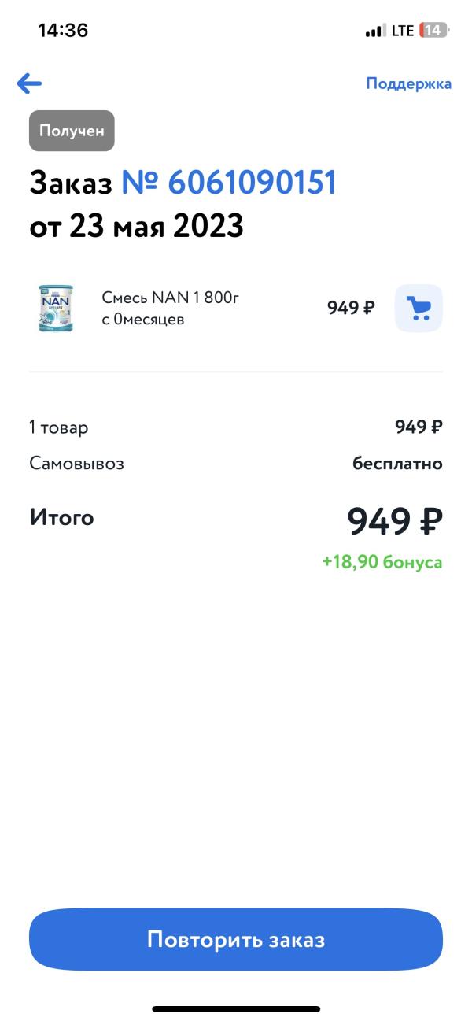Open the Поддержка support link
This screenshot has height=1021, width=472.
coord(408,83)
